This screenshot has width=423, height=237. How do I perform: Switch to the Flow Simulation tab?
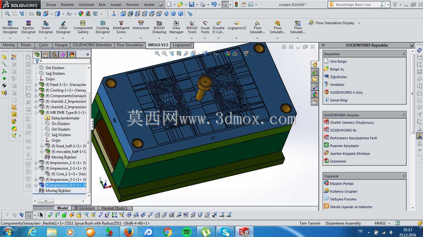tap(130, 45)
